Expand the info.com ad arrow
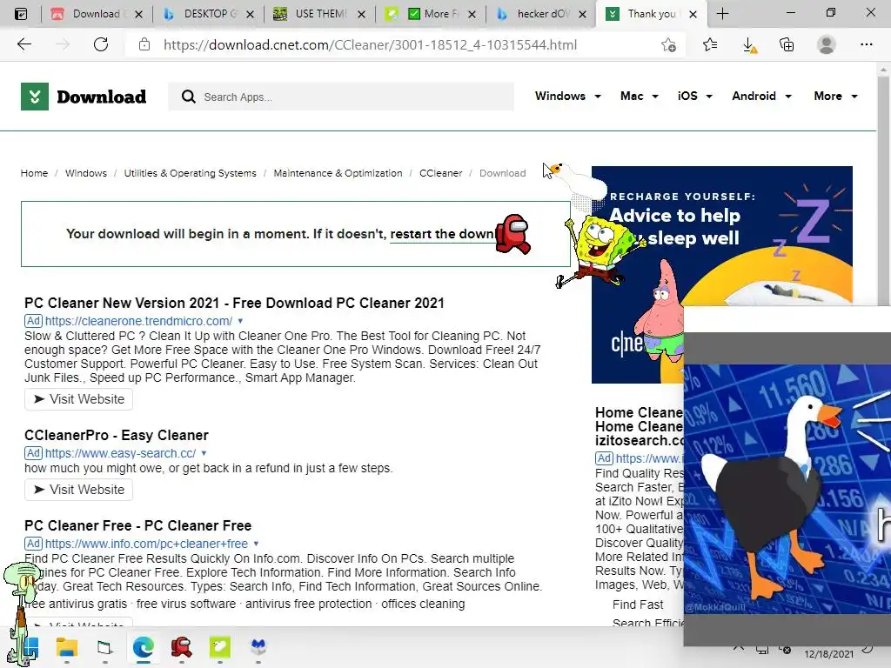The width and height of the screenshot is (891, 668). 257,544
